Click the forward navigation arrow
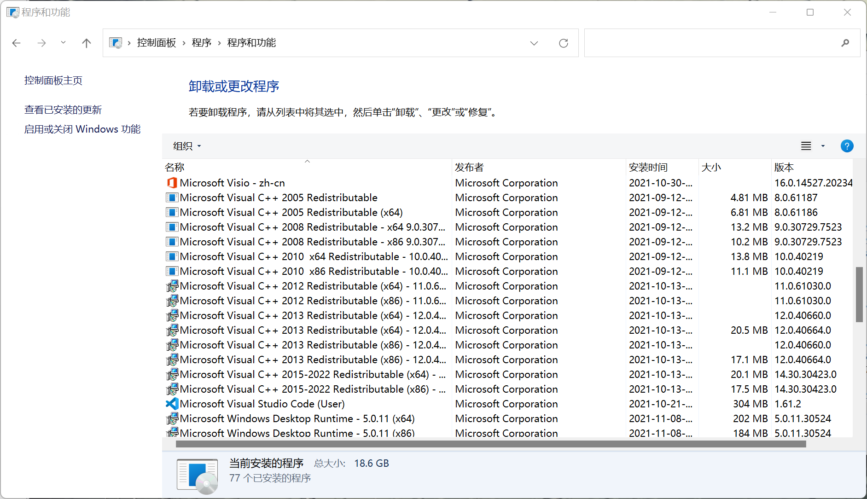The height and width of the screenshot is (499, 867). click(x=41, y=43)
